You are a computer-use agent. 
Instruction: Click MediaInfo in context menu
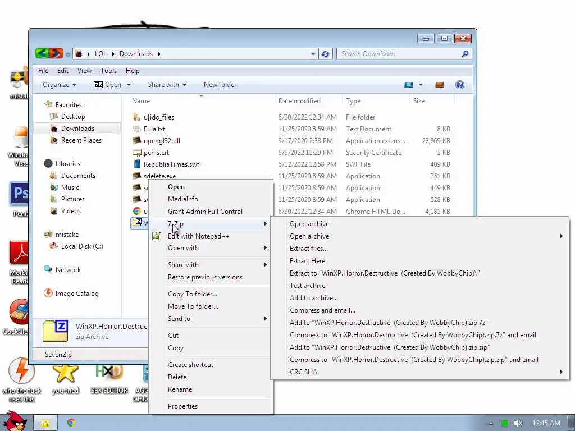(183, 199)
